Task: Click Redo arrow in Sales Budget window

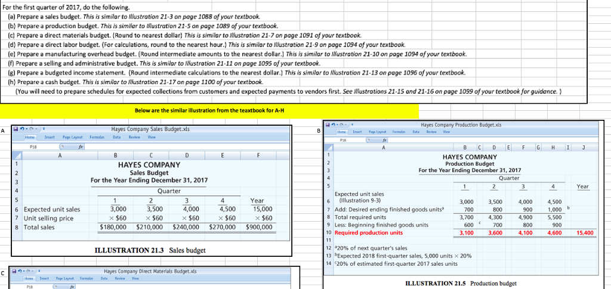Action: (x=32, y=129)
